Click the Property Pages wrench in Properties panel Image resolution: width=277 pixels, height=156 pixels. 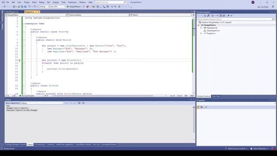click(206, 107)
